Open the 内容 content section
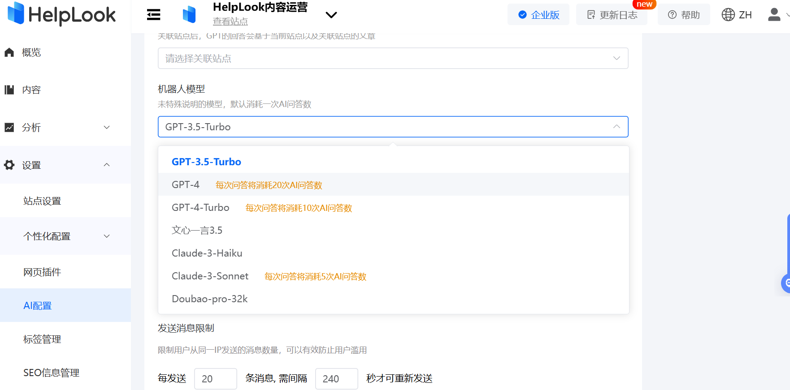 pos(31,90)
